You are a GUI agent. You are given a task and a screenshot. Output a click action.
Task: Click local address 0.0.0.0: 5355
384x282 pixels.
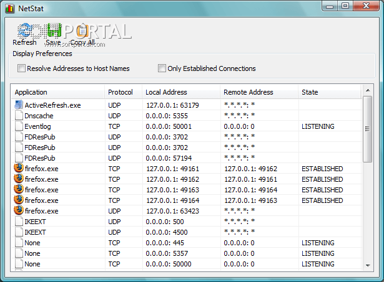click(x=167, y=116)
